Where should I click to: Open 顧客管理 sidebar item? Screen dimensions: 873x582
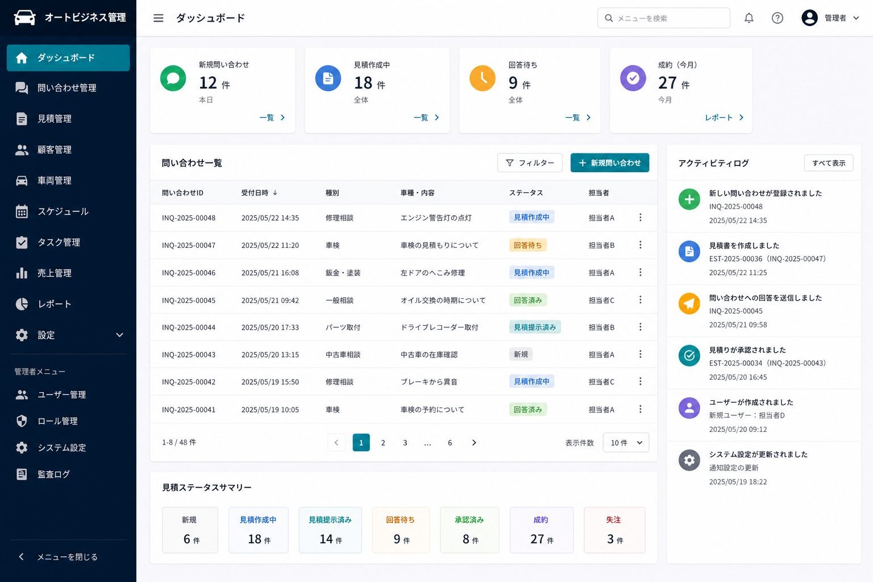(x=68, y=150)
